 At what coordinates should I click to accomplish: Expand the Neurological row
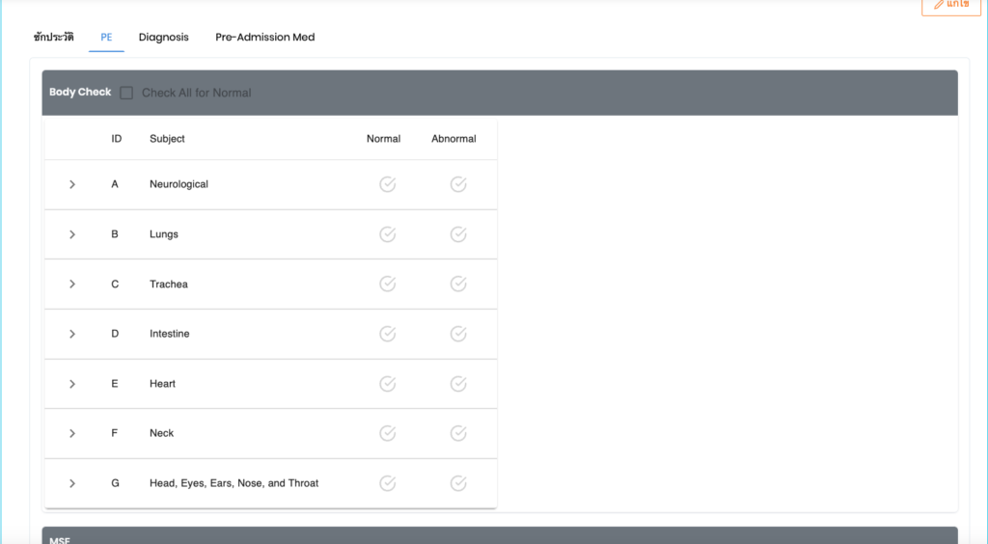tap(72, 184)
